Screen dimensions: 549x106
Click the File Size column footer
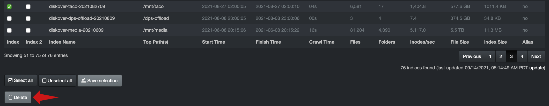click(459, 42)
